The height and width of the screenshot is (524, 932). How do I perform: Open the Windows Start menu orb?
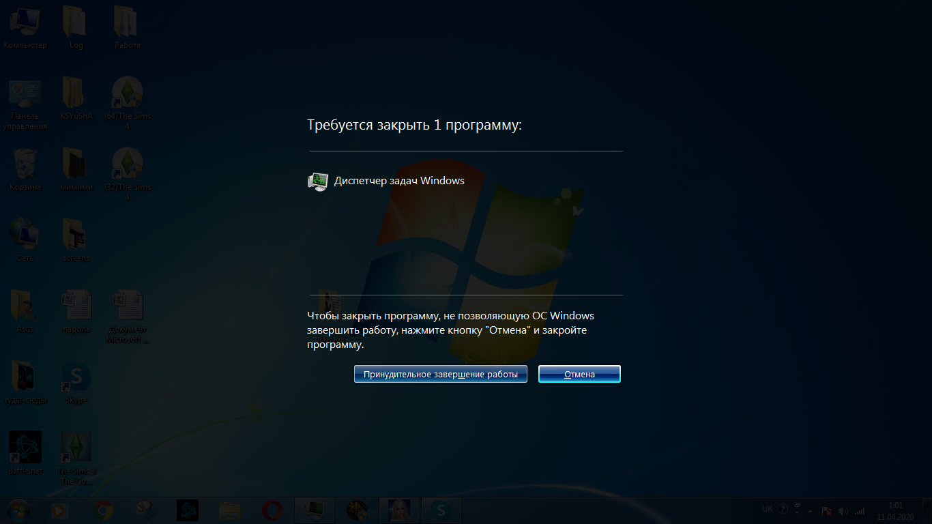point(18,510)
